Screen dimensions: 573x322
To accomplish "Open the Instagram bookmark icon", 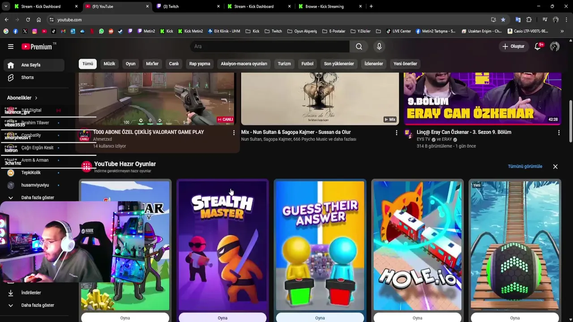I will 34,31.
